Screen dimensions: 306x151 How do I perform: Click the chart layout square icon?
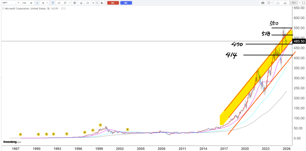click(269, 3)
